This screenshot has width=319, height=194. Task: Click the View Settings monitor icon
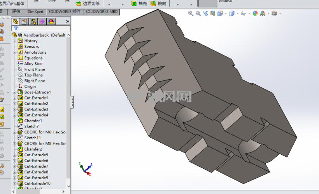[x=274, y=14]
